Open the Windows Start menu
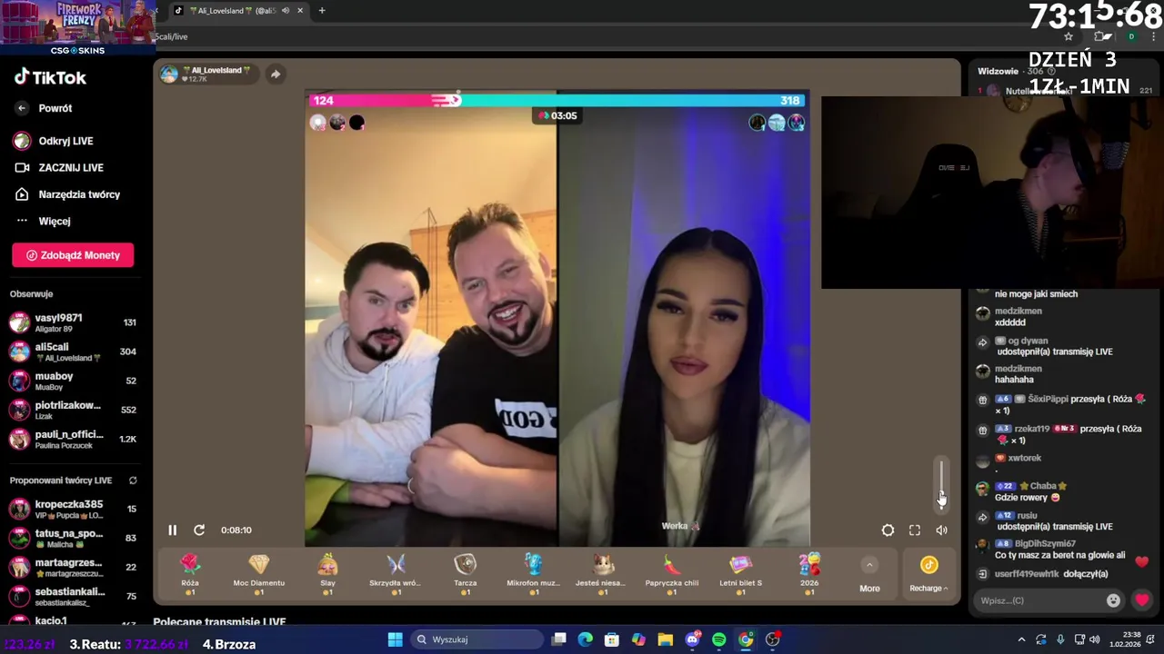The image size is (1164, 654). (x=395, y=639)
